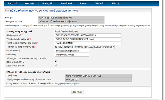
Task: Click Tên tổ chức T-Van HiLo field
Action: point(98,76)
